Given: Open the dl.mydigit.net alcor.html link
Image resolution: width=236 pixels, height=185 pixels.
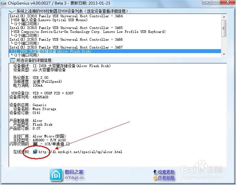Looking at the screenshot, I should point(80,152).
